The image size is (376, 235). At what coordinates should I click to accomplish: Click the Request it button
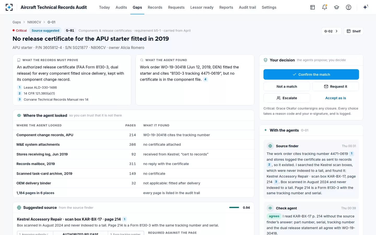coord(336,86)
